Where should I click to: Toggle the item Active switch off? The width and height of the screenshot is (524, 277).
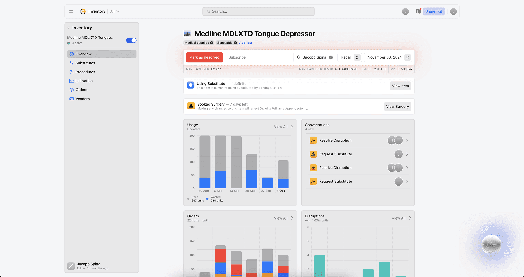coord(131,40)
